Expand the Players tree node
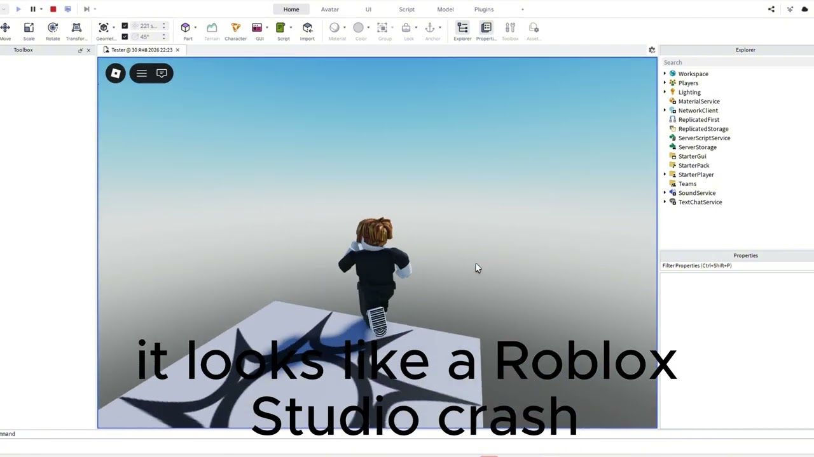Viewport: 814px width, 457px height. [665, 83]
